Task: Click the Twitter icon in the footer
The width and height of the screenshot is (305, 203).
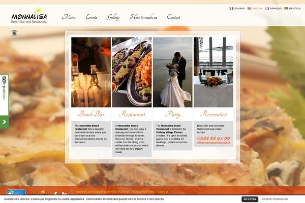Action: (65, 193)
